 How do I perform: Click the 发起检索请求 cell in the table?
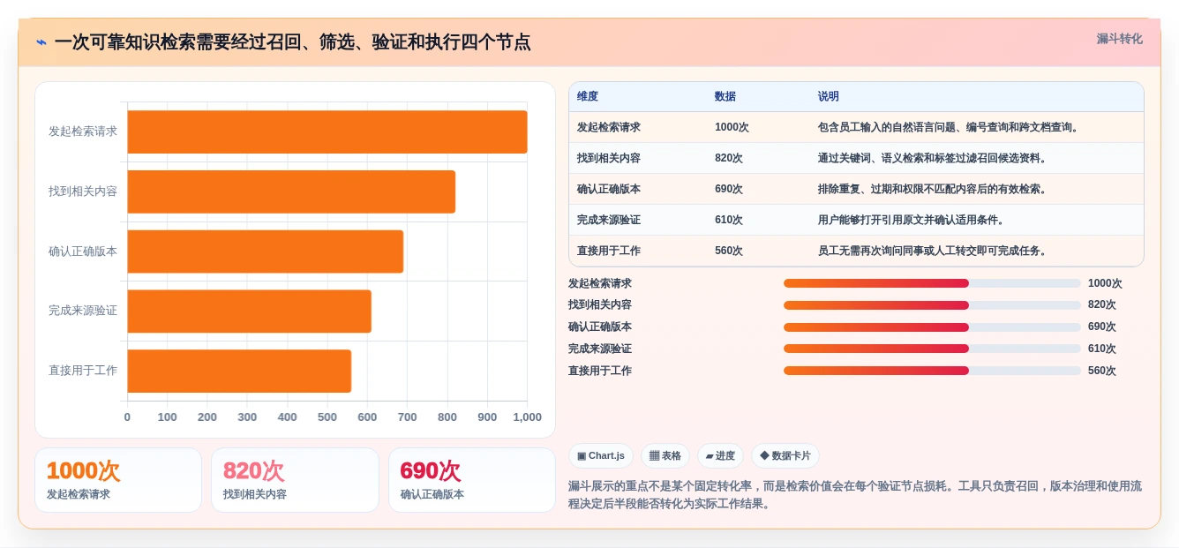tap(609, 127)
